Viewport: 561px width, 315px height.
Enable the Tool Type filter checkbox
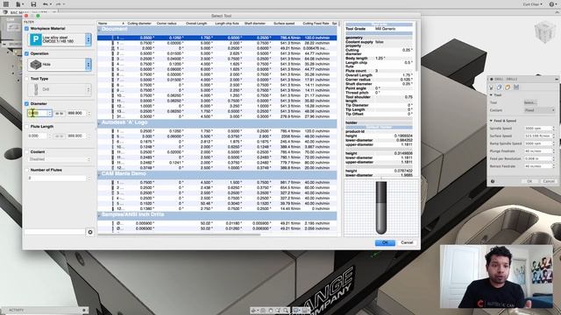[x=27, y=79]
